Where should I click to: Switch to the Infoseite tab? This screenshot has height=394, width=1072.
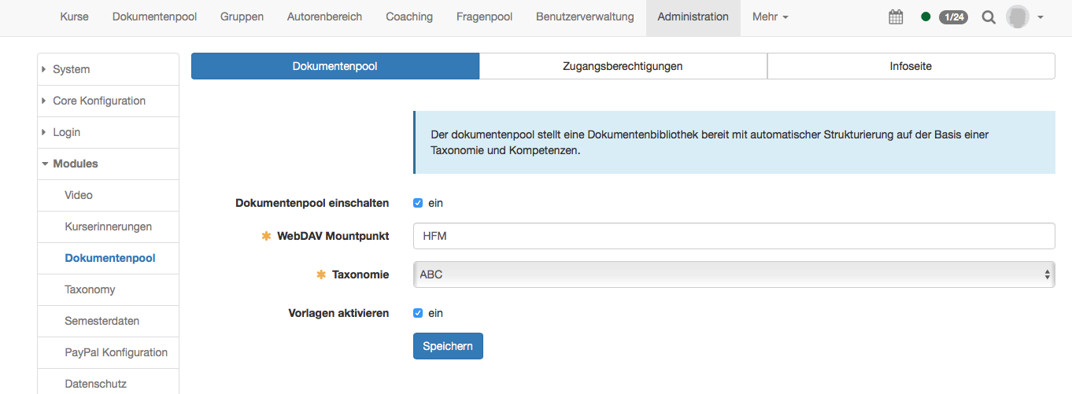(x=911, y=66)
